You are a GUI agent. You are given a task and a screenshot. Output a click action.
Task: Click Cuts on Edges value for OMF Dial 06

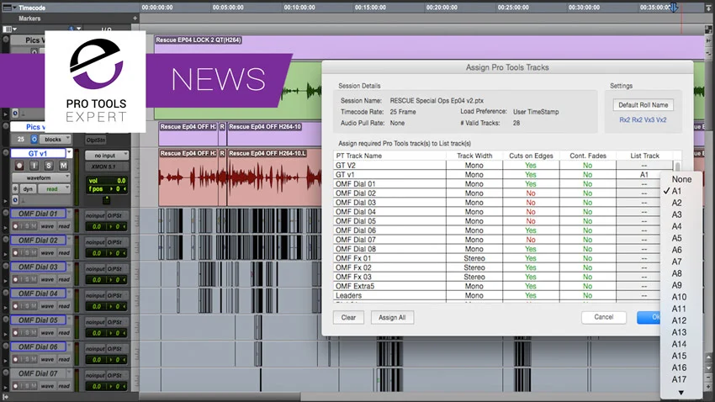pyautogui.click(x=531, y=230)
